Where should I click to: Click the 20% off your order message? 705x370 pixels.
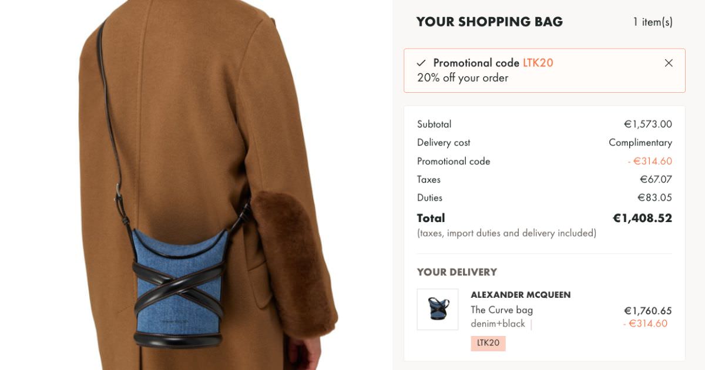[x=463, y=78]
